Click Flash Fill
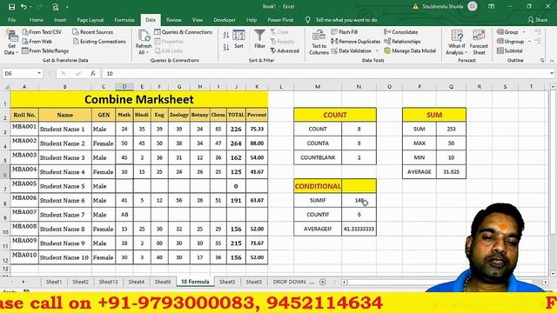557x313 pixels. (345, 32)
